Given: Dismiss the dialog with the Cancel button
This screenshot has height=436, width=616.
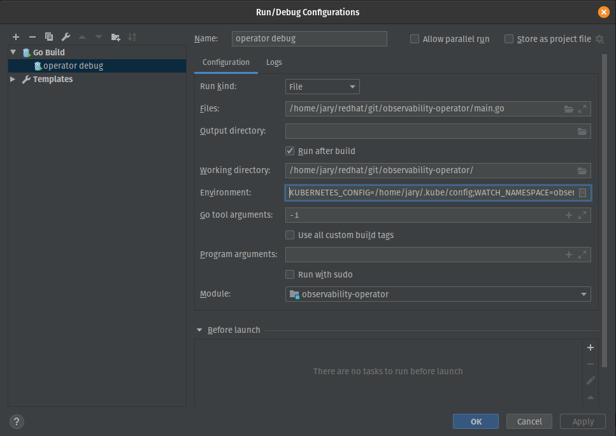Looking at the screenshot, I should [529, 421].
